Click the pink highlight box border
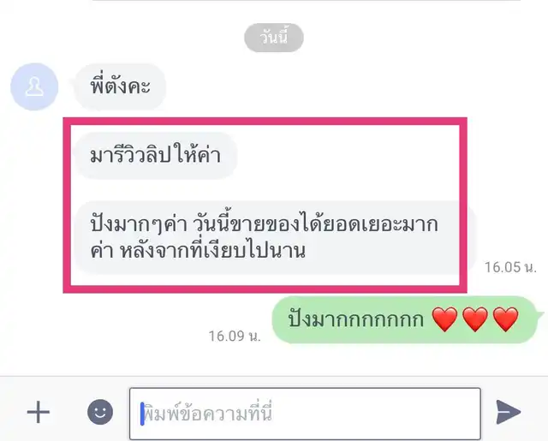The image size is (548, 441). [x=265, y=122]
